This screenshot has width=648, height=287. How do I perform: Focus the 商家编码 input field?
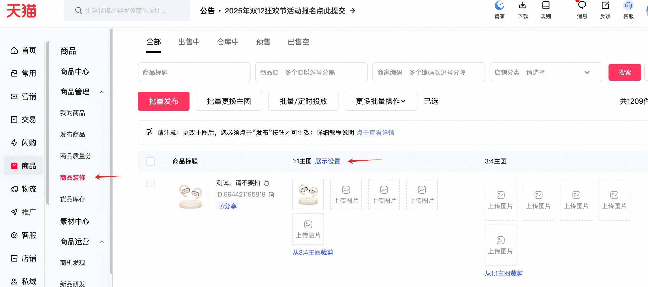[428, 72]
